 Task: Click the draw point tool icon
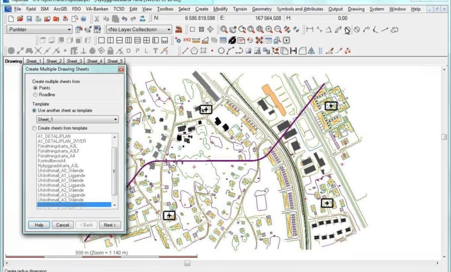pos(212,51)
